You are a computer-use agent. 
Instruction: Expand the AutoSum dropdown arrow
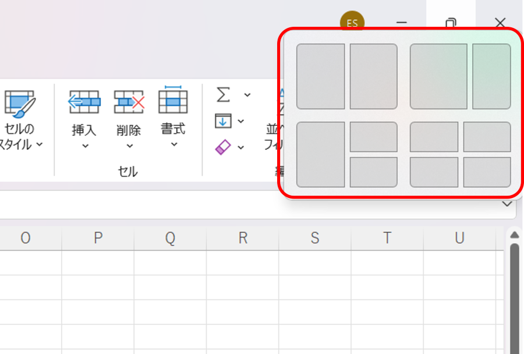coord(247,95)
